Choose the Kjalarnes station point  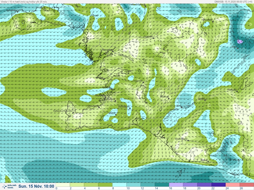(x=112, y=89)
